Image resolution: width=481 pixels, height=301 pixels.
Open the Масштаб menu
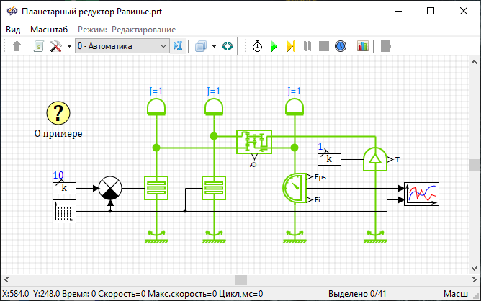pos(49,30)
